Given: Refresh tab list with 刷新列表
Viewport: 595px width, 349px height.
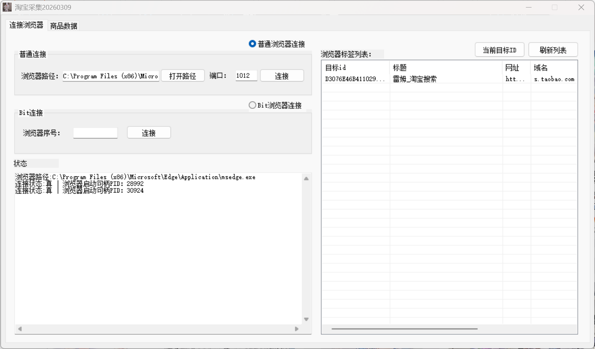Looking at the screenshot, I should point(553,50).
